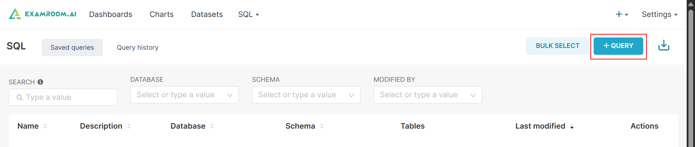The image size is (695, 147).
Task: Open the SQL navigation menu
Action: (248, 14)
